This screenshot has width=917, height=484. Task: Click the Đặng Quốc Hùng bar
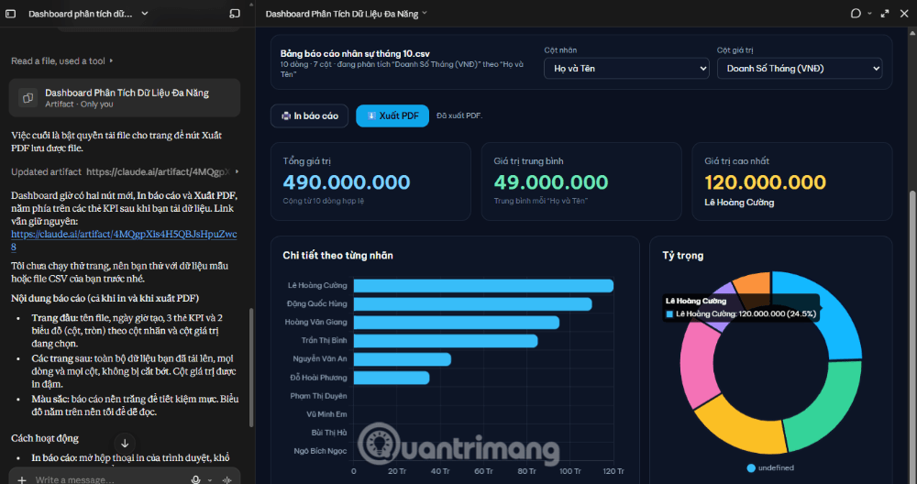472,304
